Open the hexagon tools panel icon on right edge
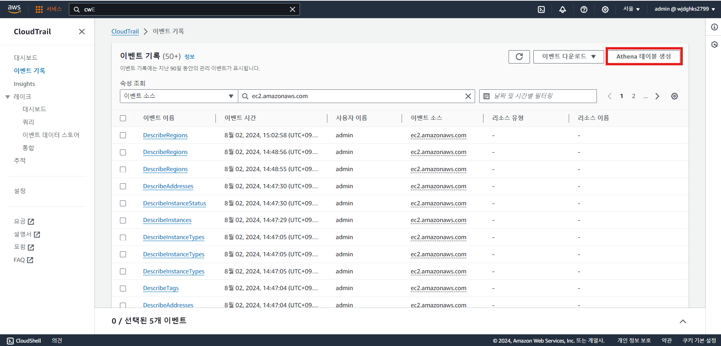721x346 pixels. pos(714,44)
